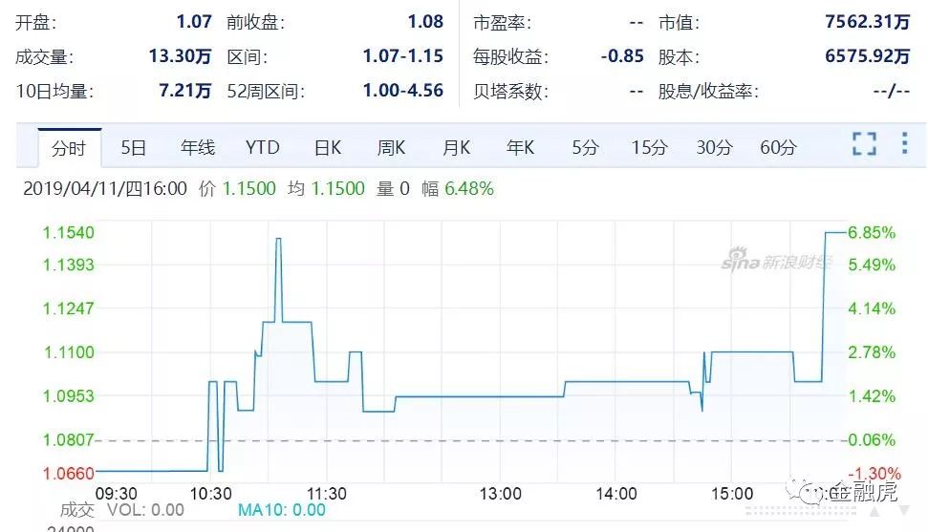
Task: Select the 15分 interval tab
Action: pyautogui.click(x=649, y=148)
